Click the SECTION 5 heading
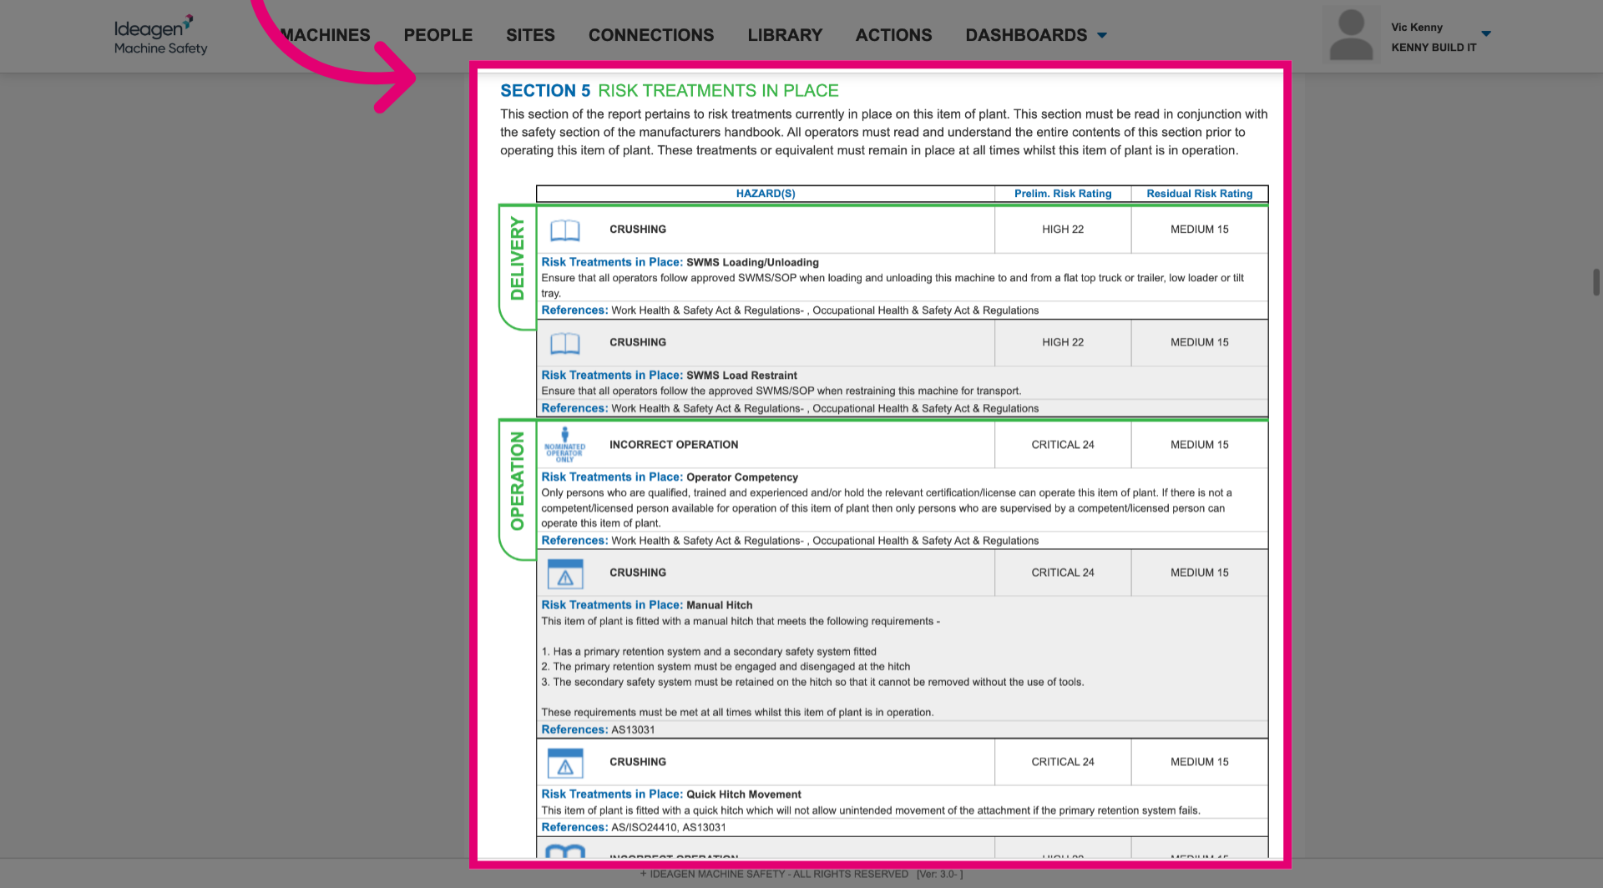Screen dimensions: 1603x888 click(545, 91)
